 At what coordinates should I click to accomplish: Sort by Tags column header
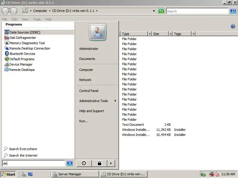tap(182, 34)
